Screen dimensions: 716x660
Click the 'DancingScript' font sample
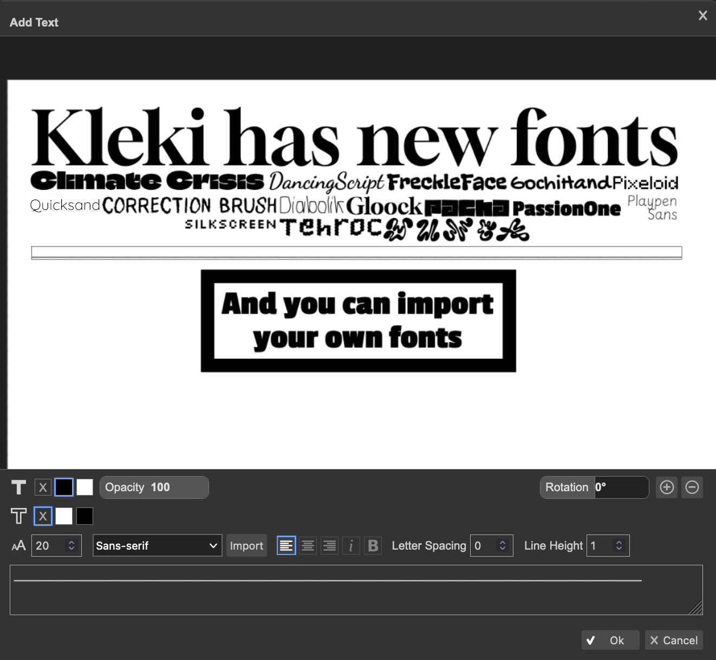point(327,182)
